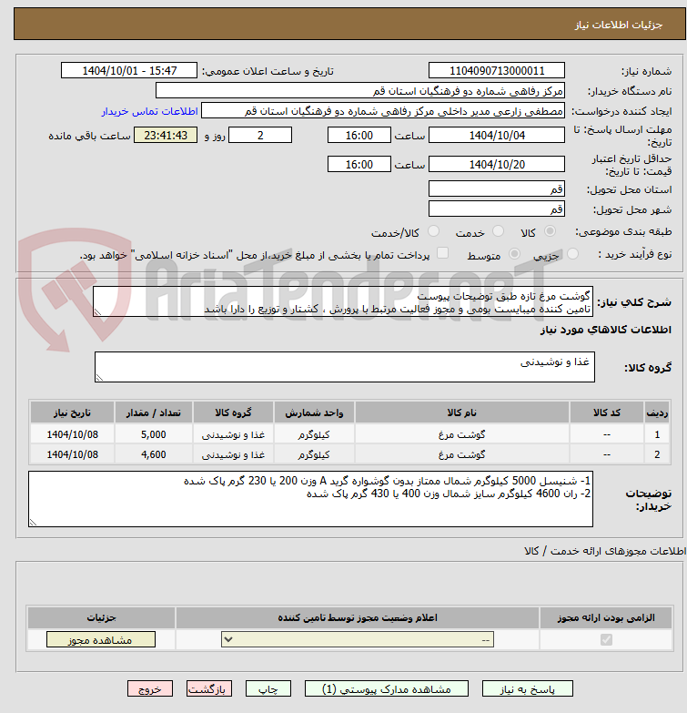Open مشاهده مدارک پیوستی (1) attachments
The height and width of the screenshot is (713, 687).
[386, 689]
